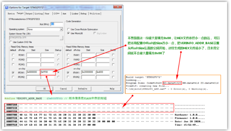Toggle the IRAM1 default checkbox
Image resolution: width=231 pixels, height=131 pixels.
click(x=68, y=72)
